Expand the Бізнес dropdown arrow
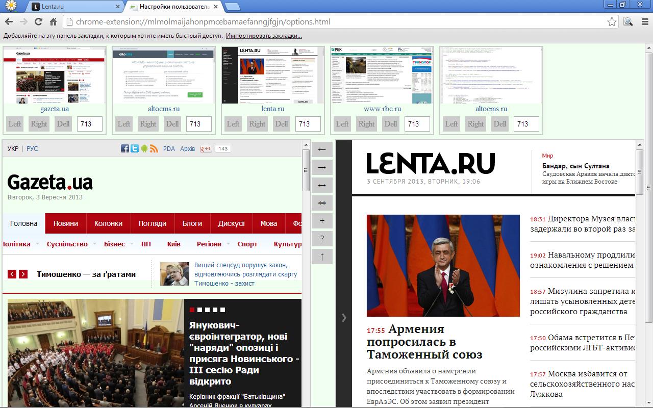Viewport: 653px width, 408px height. (132, 244)
